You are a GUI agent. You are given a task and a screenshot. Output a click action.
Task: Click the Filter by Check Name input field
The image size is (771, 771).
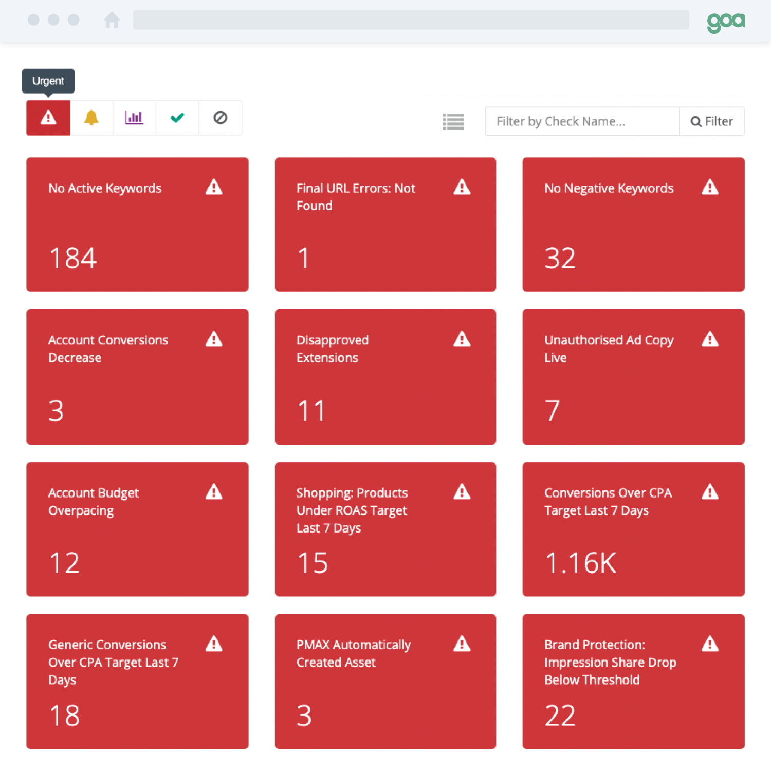point(581,121)
